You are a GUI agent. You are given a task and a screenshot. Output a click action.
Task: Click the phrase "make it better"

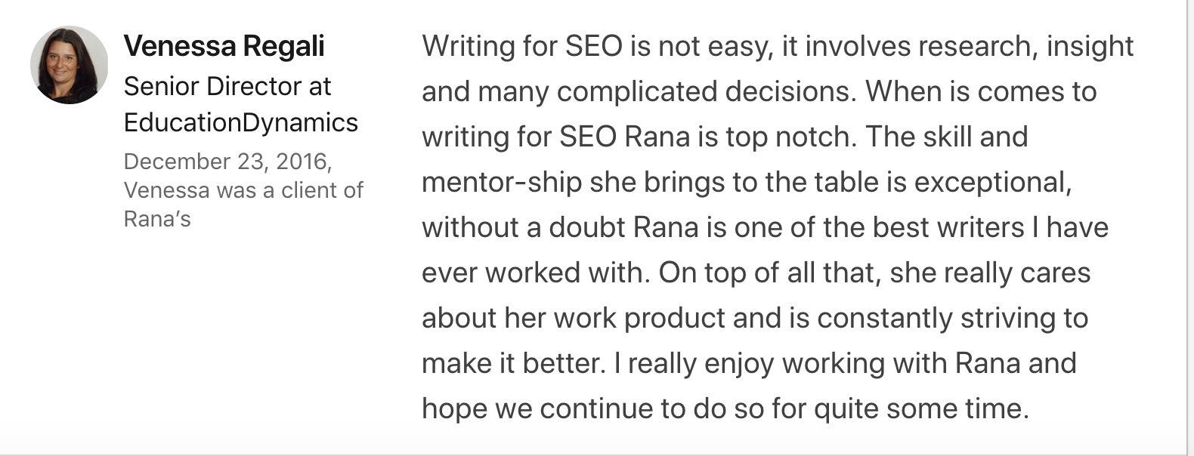coord(513,364)
